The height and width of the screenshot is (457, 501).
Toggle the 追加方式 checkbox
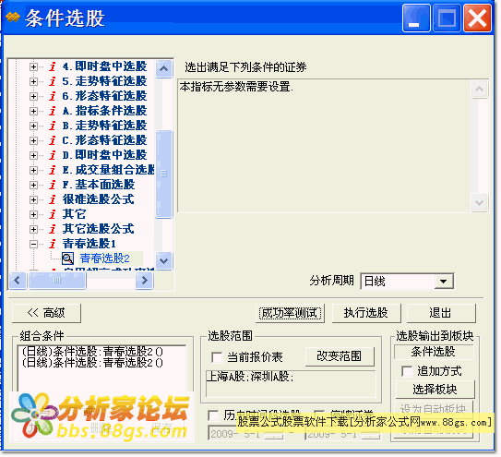click(x=407, y=371)
